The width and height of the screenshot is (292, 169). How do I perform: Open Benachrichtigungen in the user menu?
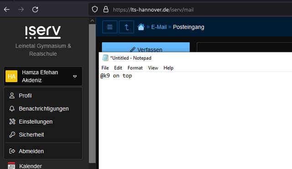point(43,108)
